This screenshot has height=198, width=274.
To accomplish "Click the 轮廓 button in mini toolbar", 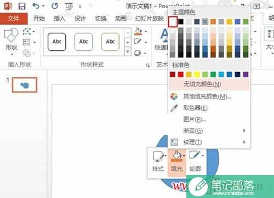I will click(x=196, y=162).
